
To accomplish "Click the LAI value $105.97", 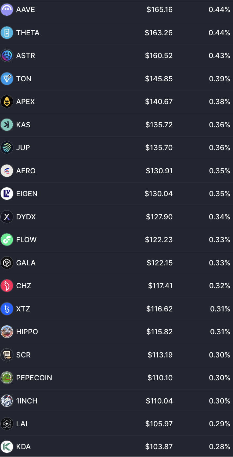I will [x=159, y=424].
